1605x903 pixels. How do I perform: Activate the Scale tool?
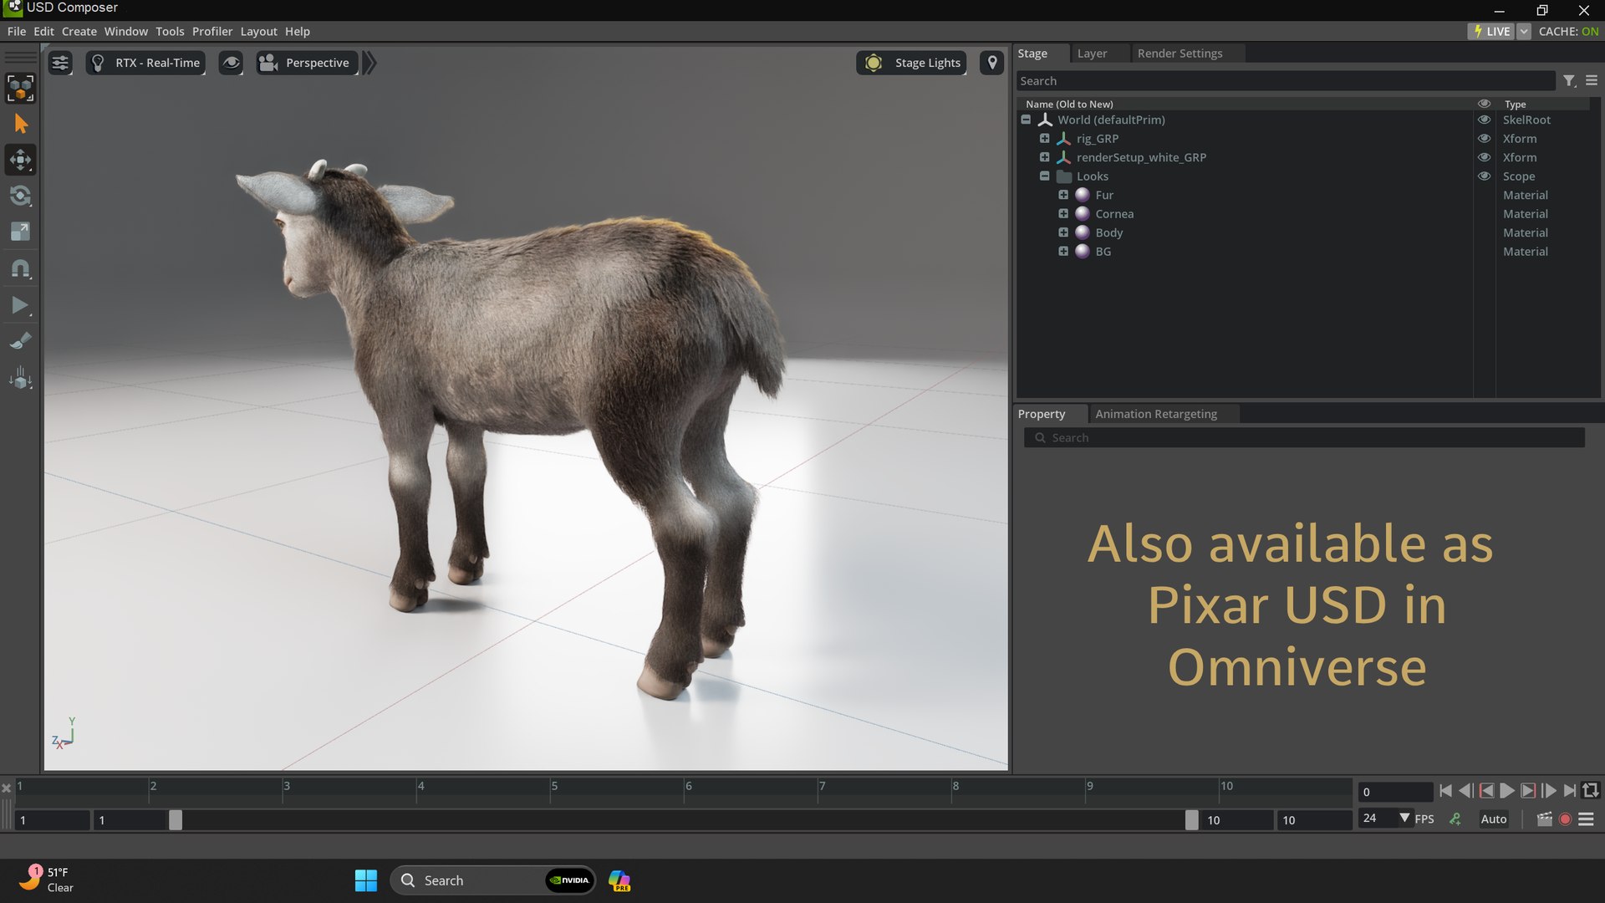tap(20, 232)
